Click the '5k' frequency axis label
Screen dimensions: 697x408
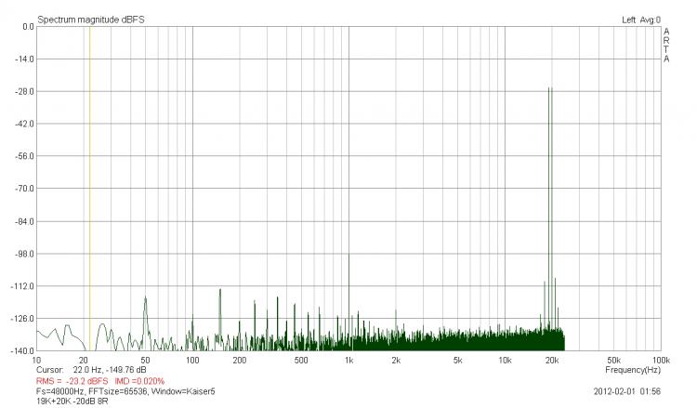click(x=458, y=360)
